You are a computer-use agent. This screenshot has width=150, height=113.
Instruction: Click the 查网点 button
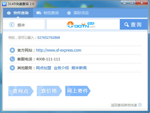(21, 91)
